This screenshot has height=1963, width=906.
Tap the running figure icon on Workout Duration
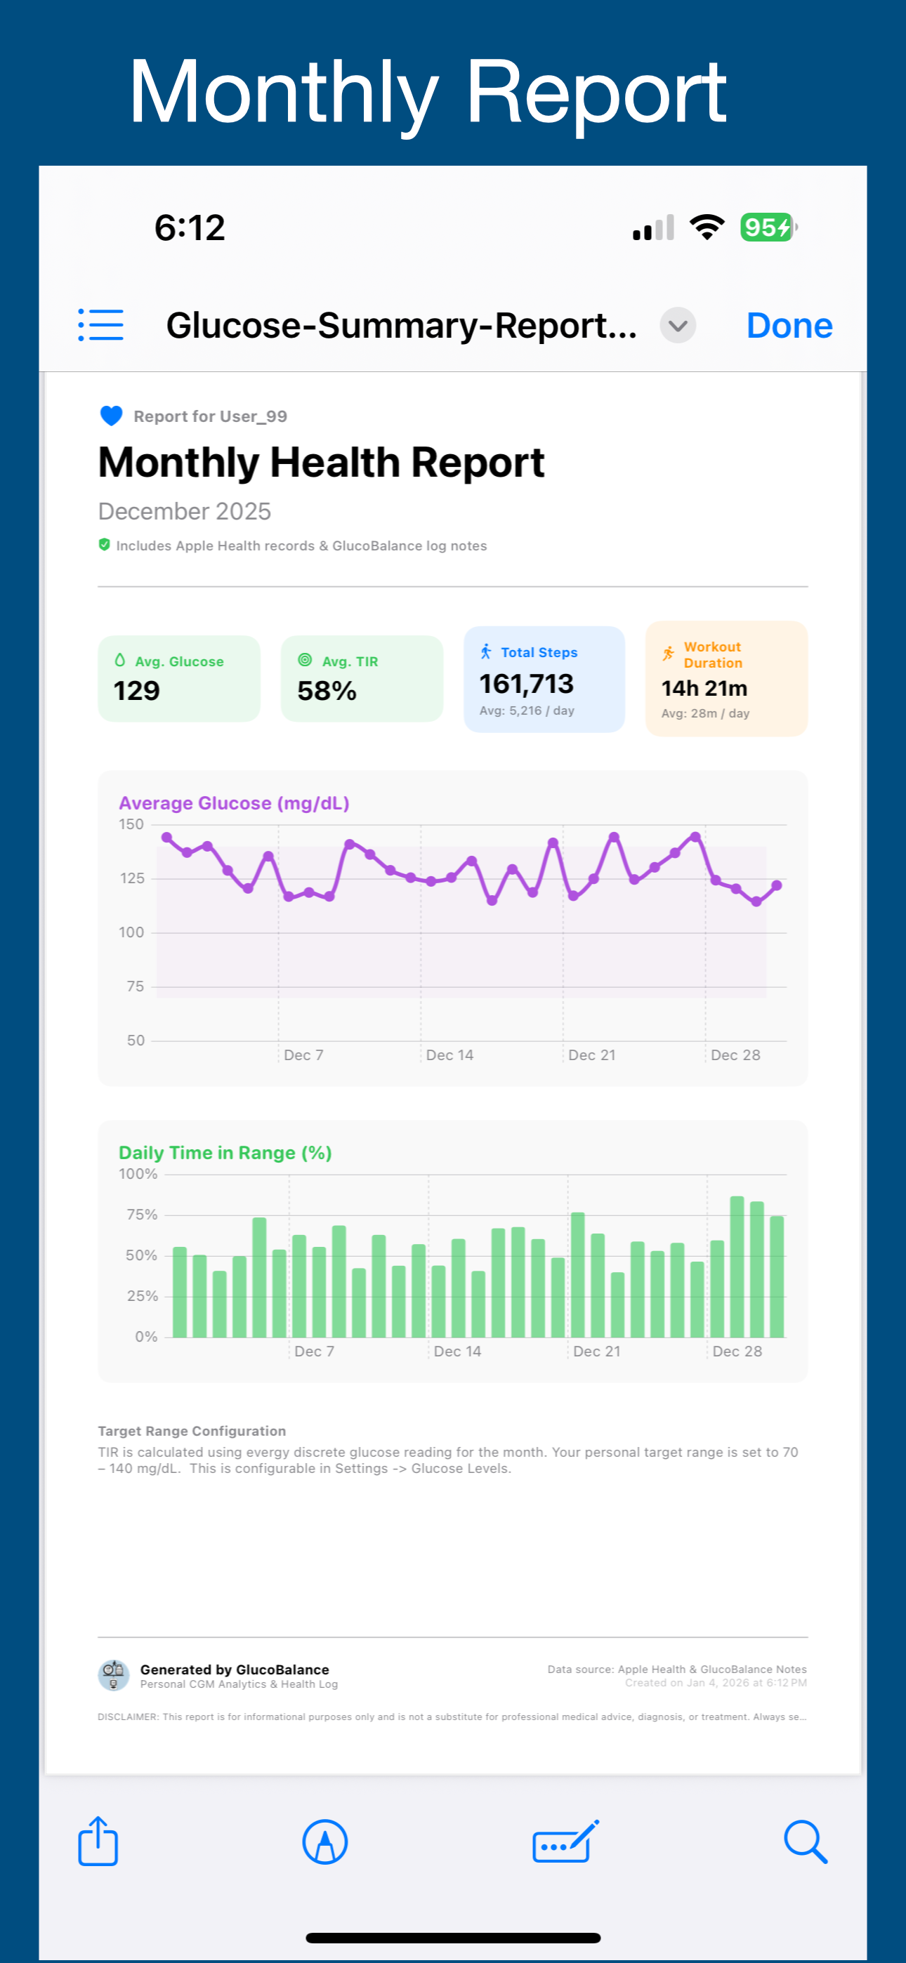668,654
